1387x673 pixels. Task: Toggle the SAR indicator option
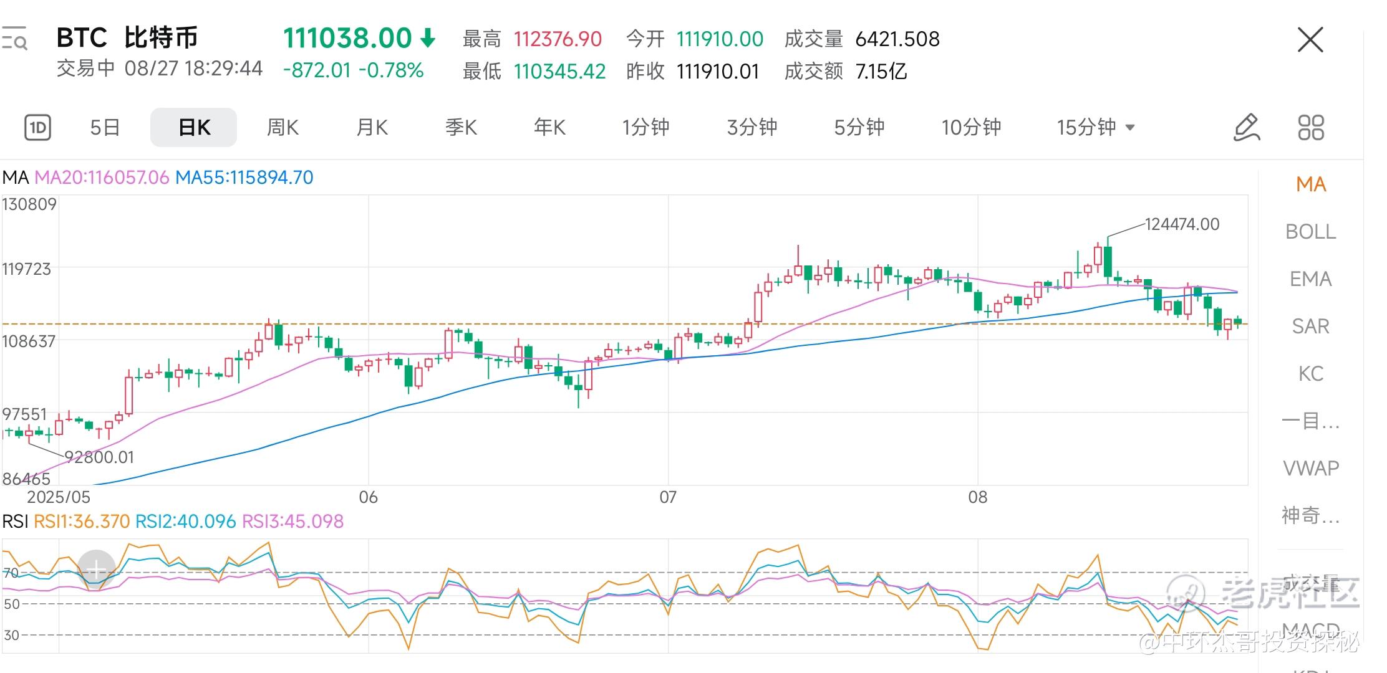tap(1311, 327)
